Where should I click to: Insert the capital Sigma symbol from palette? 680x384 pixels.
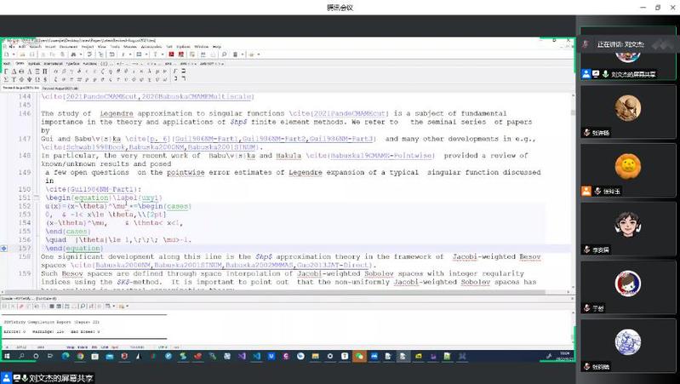(7, 79)
